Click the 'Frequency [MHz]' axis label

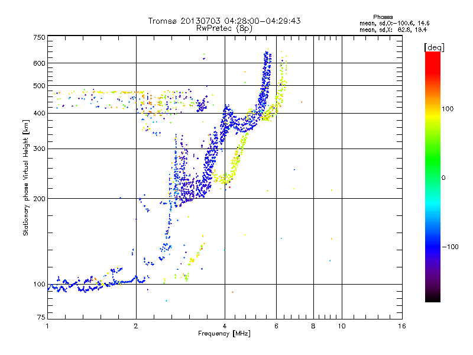coord(224,334)
